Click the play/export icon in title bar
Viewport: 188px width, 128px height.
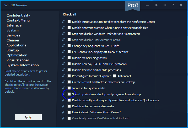point(156,5)
